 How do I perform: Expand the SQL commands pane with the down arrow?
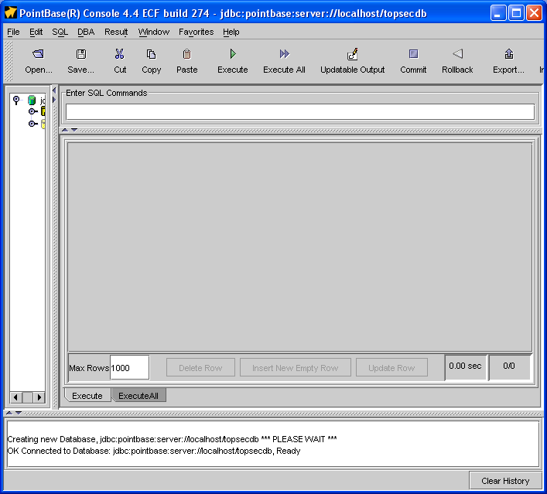pyautogui.click(x=74, y=130)
